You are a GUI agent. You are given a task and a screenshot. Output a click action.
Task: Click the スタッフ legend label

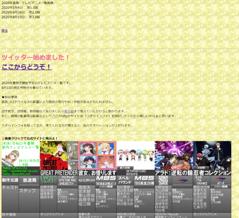[27, 191]
